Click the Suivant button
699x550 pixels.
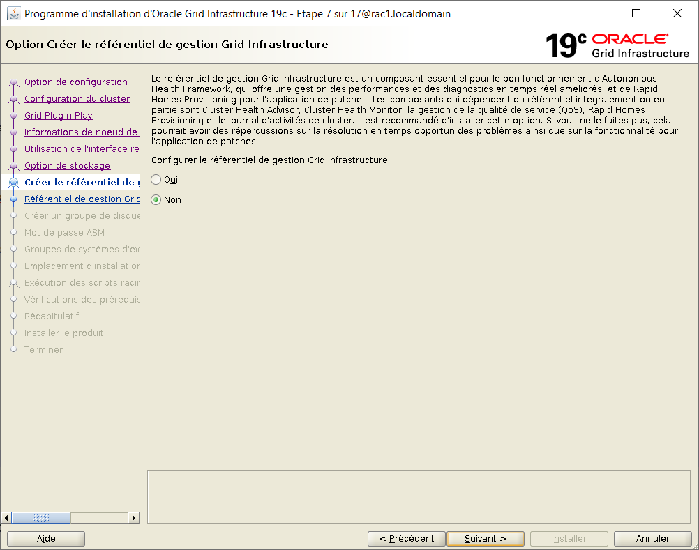485,538
